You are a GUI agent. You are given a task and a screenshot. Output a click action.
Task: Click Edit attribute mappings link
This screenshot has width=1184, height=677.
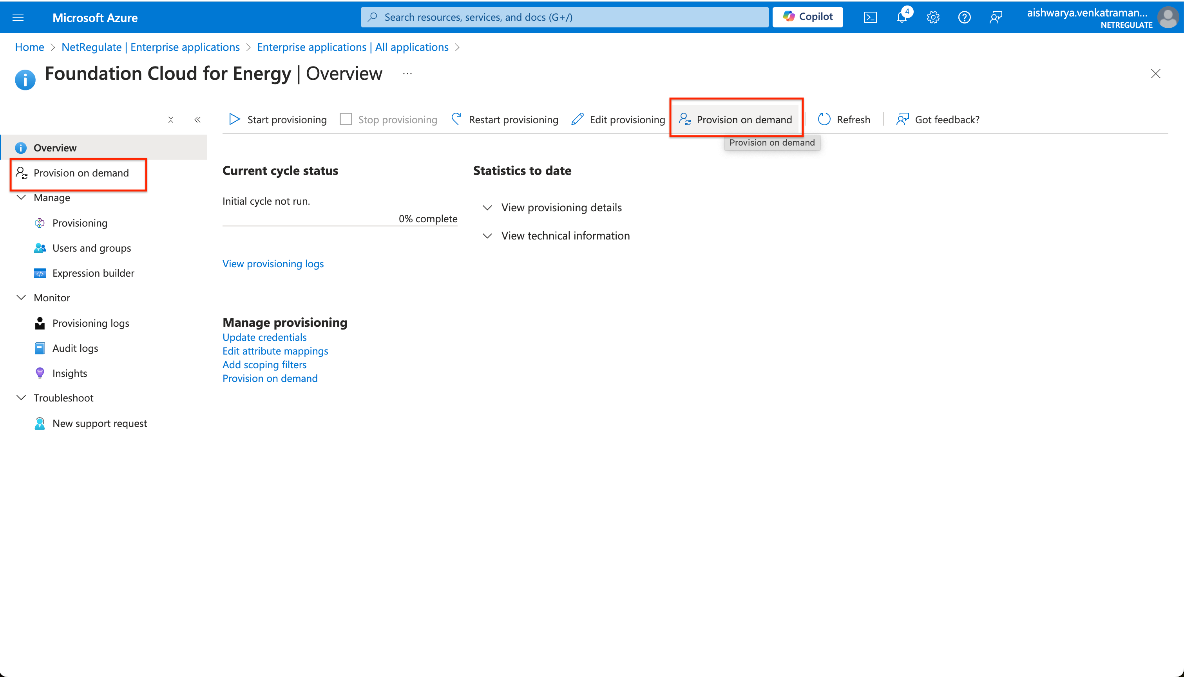pos(275,351)
